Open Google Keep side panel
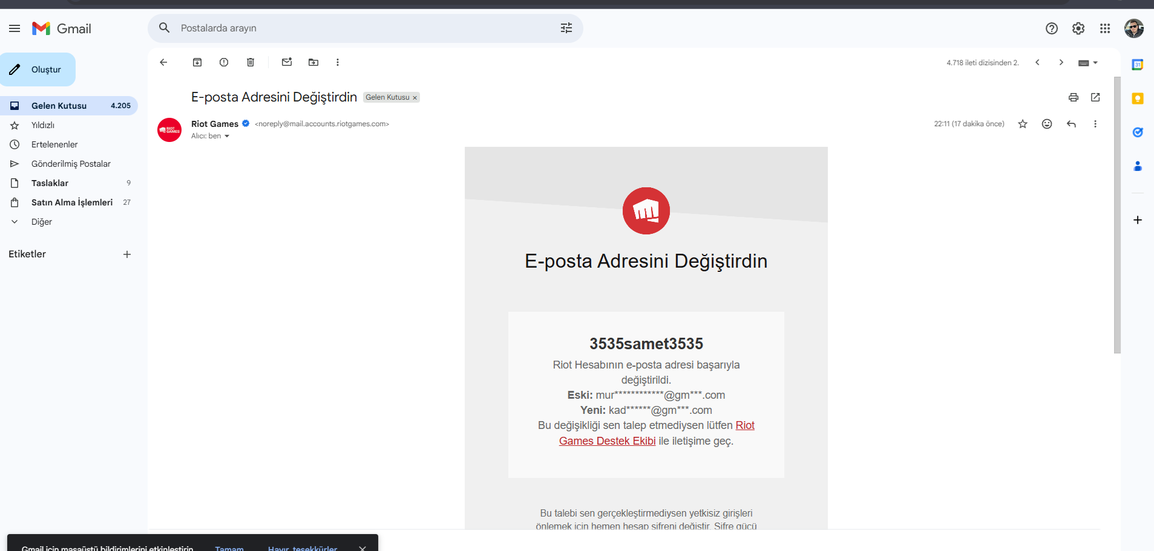Viewport: 1154px width, 551px height. 1138,98
